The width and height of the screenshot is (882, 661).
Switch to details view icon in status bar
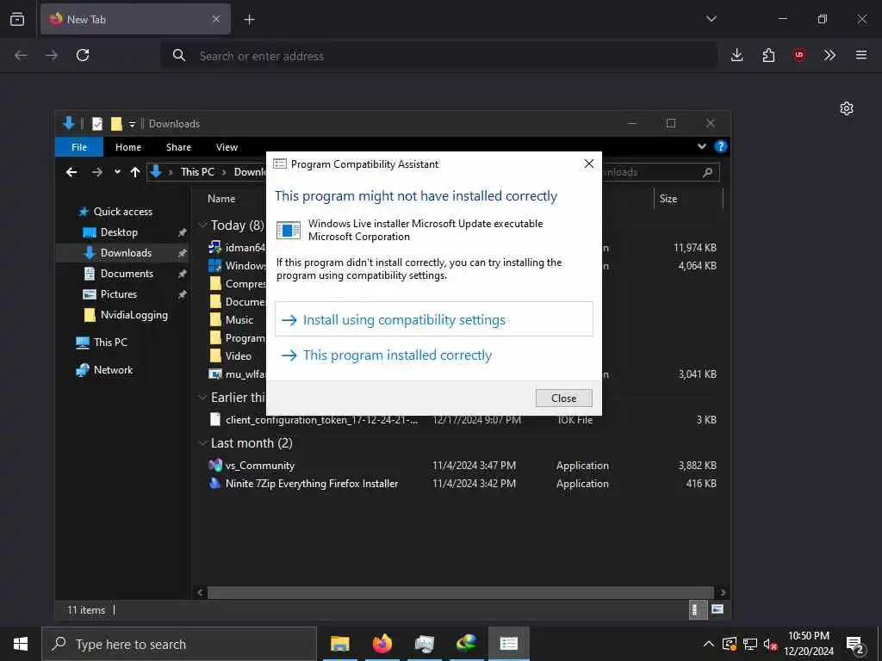tap(697, 610)
